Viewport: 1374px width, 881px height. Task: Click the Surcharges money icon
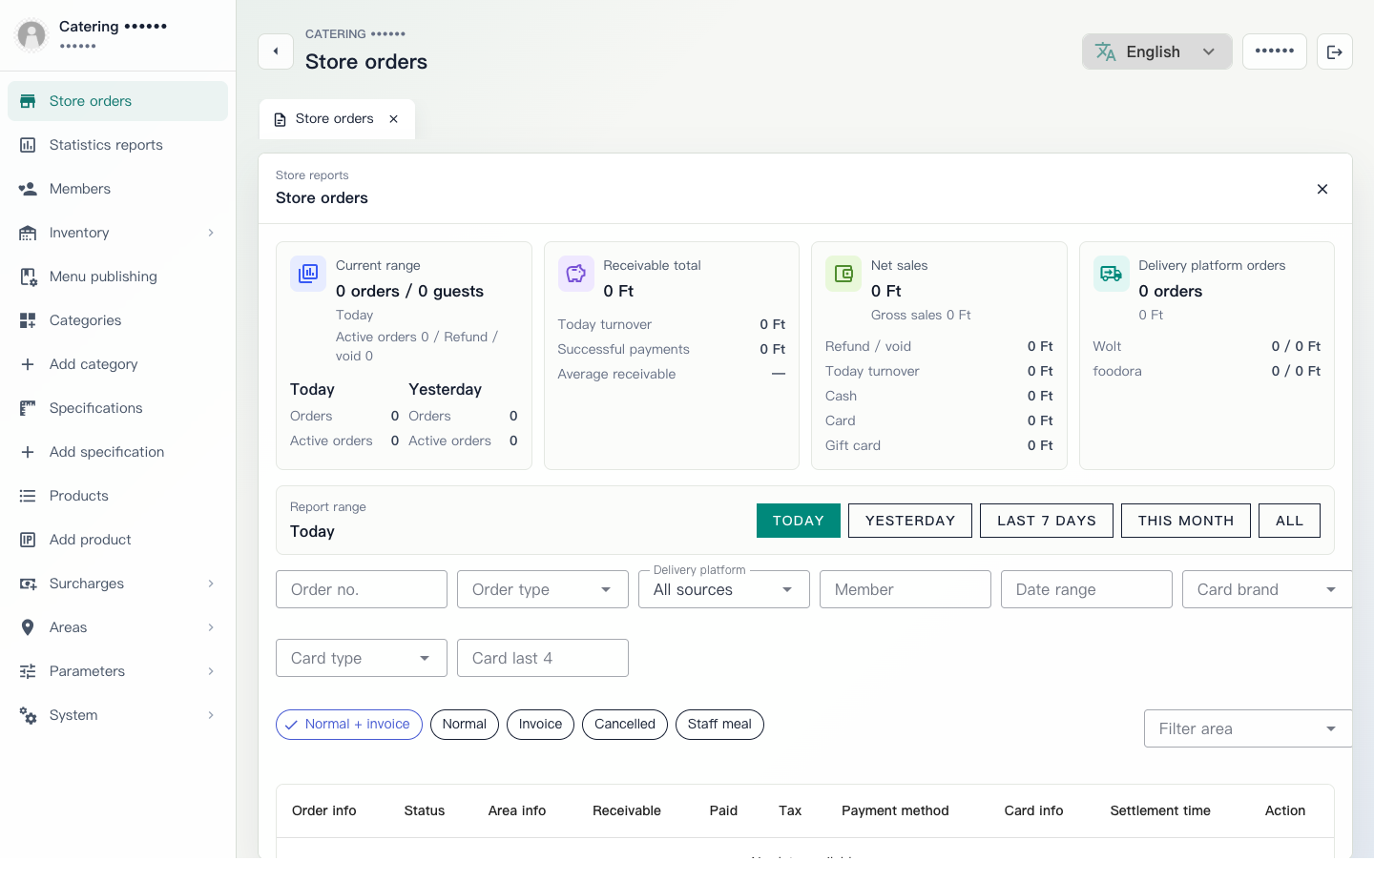click(28, 584)
